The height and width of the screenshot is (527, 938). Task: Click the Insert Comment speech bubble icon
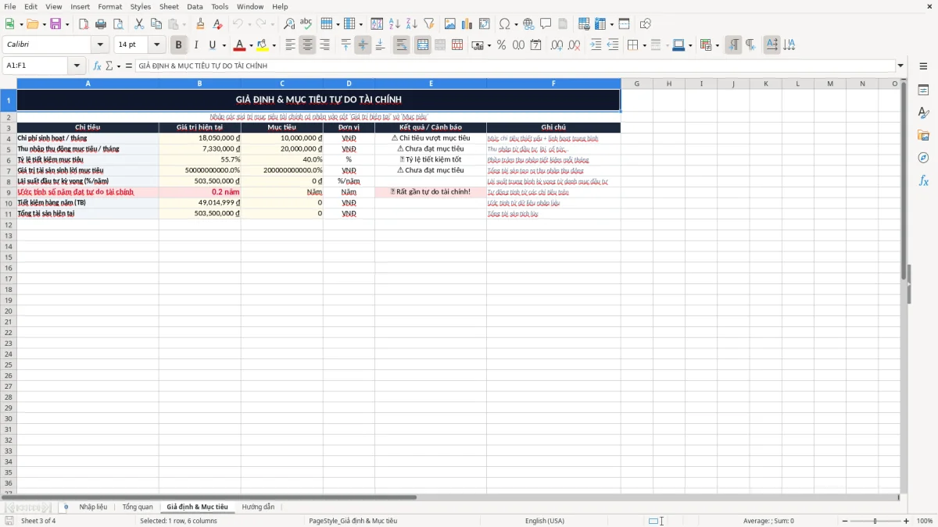point(546,24)
